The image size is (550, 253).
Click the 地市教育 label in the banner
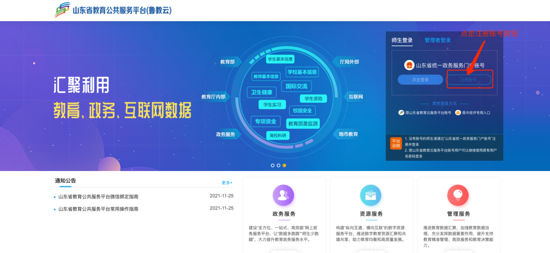(x=348, y=135)
